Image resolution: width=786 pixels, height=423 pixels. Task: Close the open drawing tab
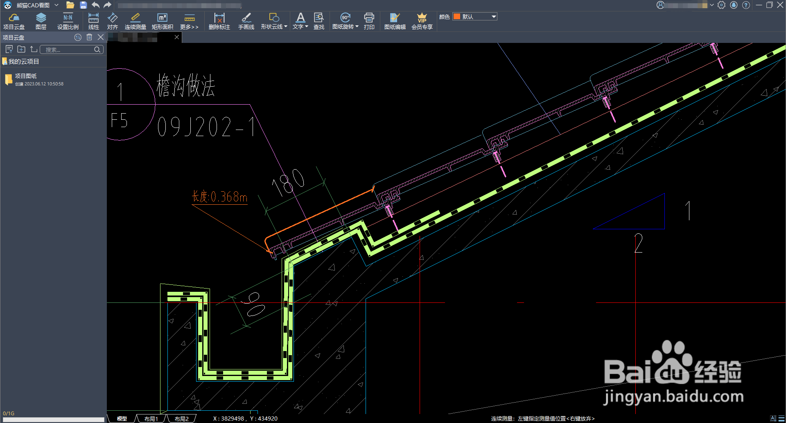tap(177, 37)
